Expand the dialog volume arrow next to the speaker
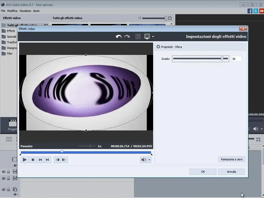This screenshot has width=264, height=198. [149, 160]
